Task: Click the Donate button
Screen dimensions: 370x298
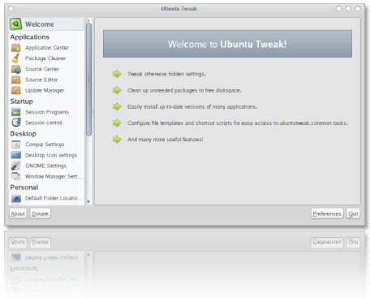Action: point(40,214)
